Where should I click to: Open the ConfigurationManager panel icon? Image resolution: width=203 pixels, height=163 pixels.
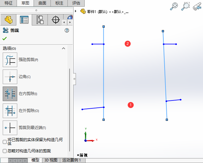(40, 20)
